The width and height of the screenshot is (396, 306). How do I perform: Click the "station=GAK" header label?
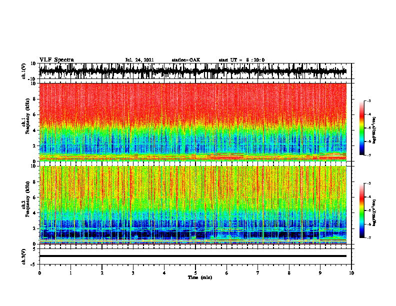(186, 60)
